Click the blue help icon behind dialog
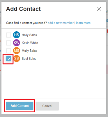108x117 pixels. 107,21
